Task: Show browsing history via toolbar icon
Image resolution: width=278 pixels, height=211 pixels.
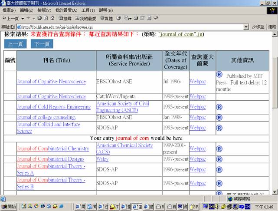Action: coord(118,18)
